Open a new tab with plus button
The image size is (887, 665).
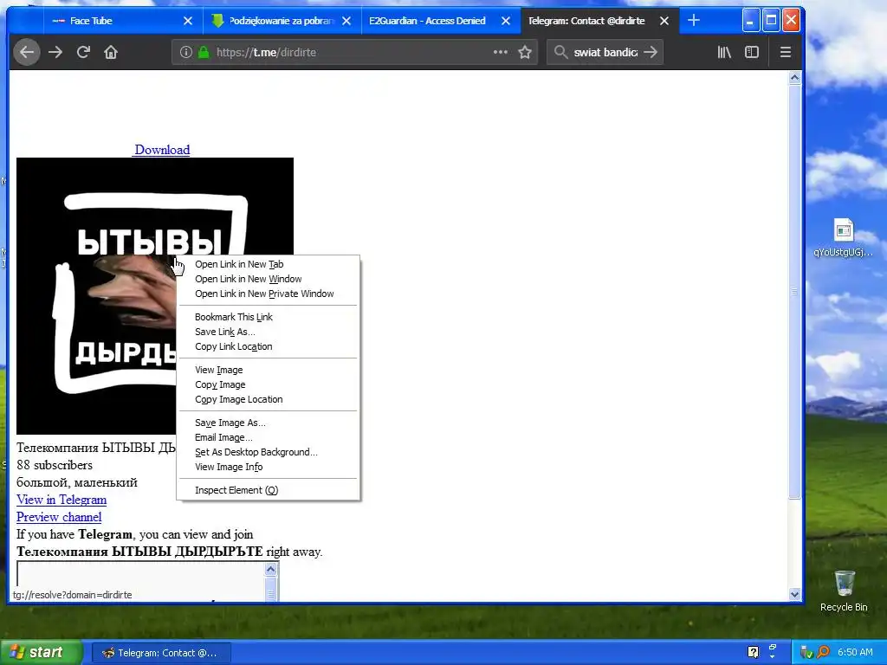694,21
